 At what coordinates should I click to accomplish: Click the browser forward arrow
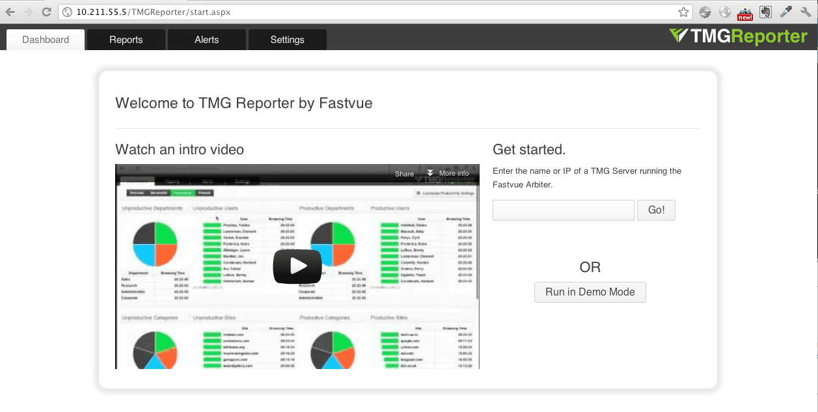coord(28,12)
